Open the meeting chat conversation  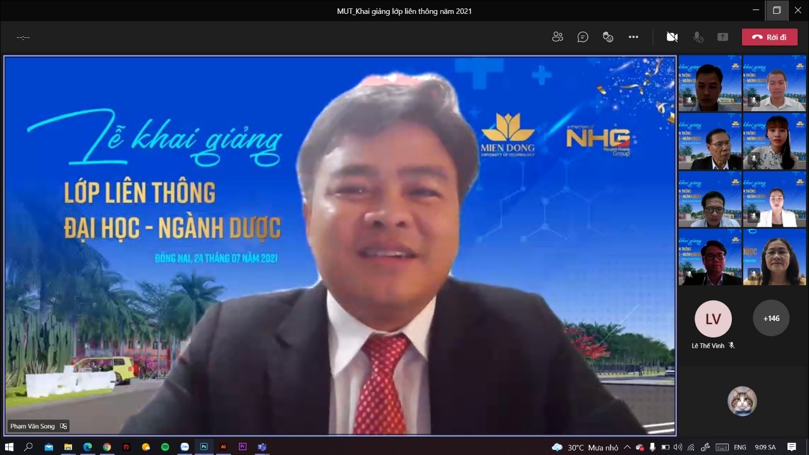pos(583,37)
